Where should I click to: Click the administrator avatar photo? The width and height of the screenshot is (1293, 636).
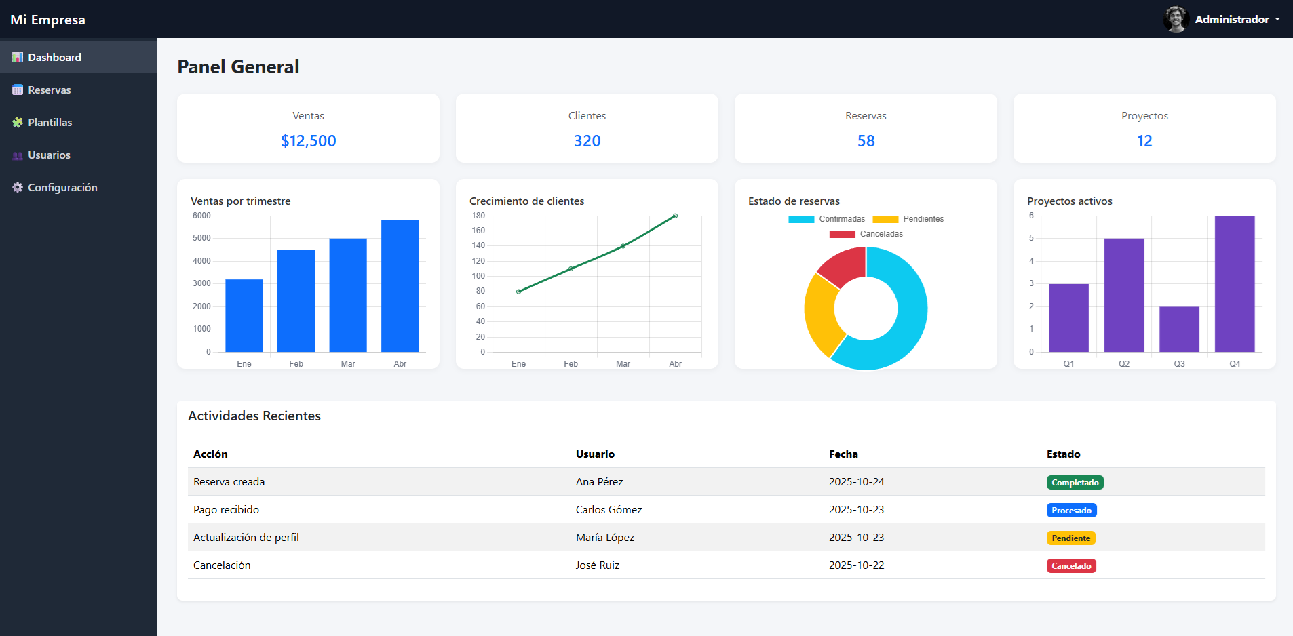click(1176, 19)
